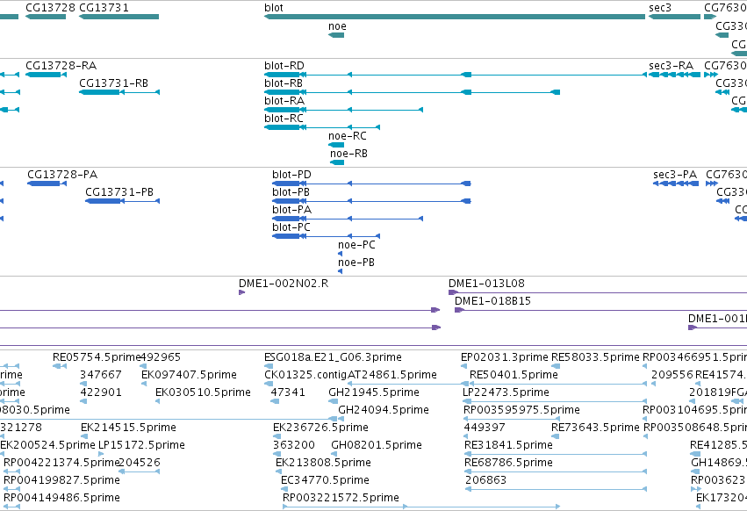Screen dimensions: 747x511
Task: Open the blot-RC transcript label
Action: pos(284,119)
